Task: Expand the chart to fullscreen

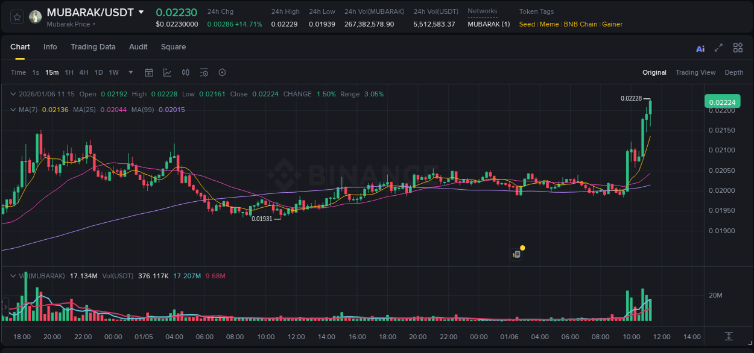Action: [x=718, y=48]
